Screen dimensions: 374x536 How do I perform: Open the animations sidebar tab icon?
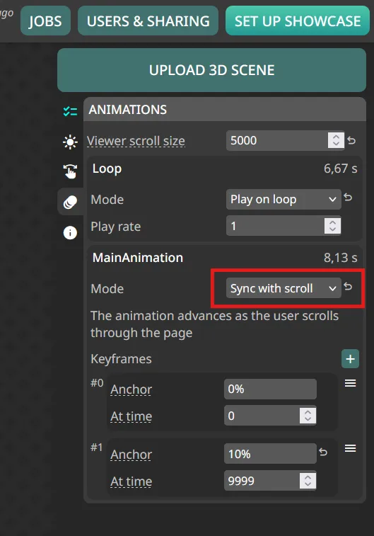pos(70,202)
